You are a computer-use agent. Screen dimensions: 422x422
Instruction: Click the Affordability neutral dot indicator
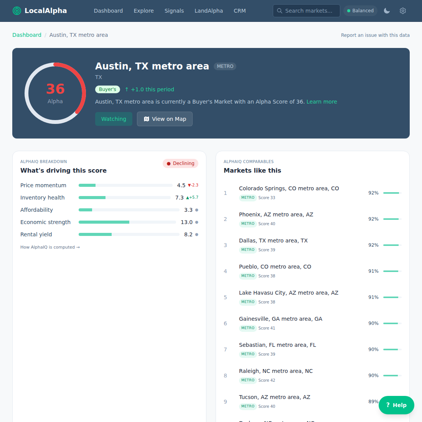[x=197, y=210]
